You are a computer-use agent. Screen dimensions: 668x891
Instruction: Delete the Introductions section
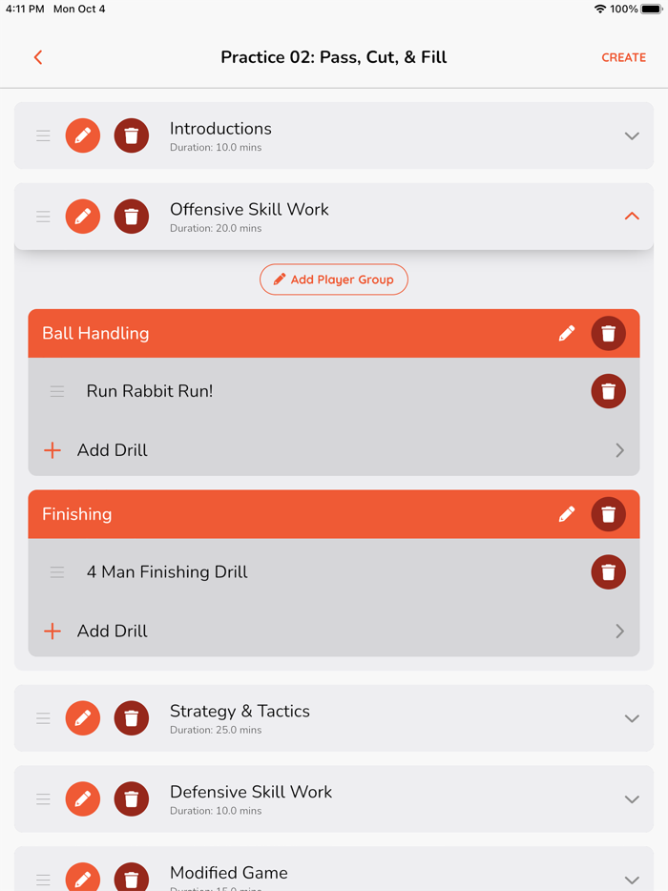[132, 135]
